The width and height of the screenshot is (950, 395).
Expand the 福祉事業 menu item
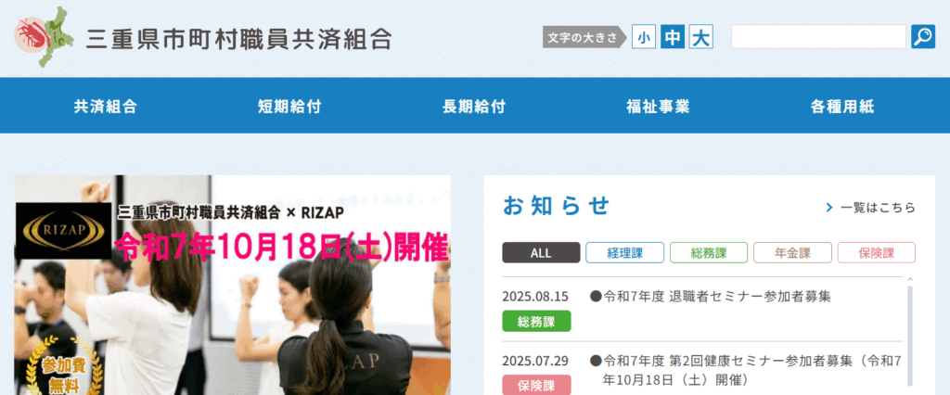click(x=658, y=106)
